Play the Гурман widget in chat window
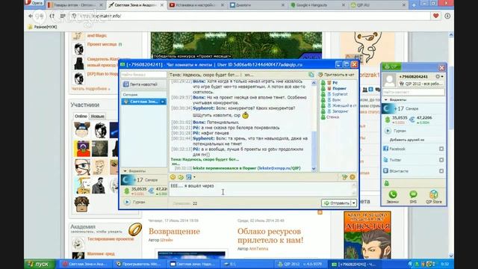 (127, 202)
